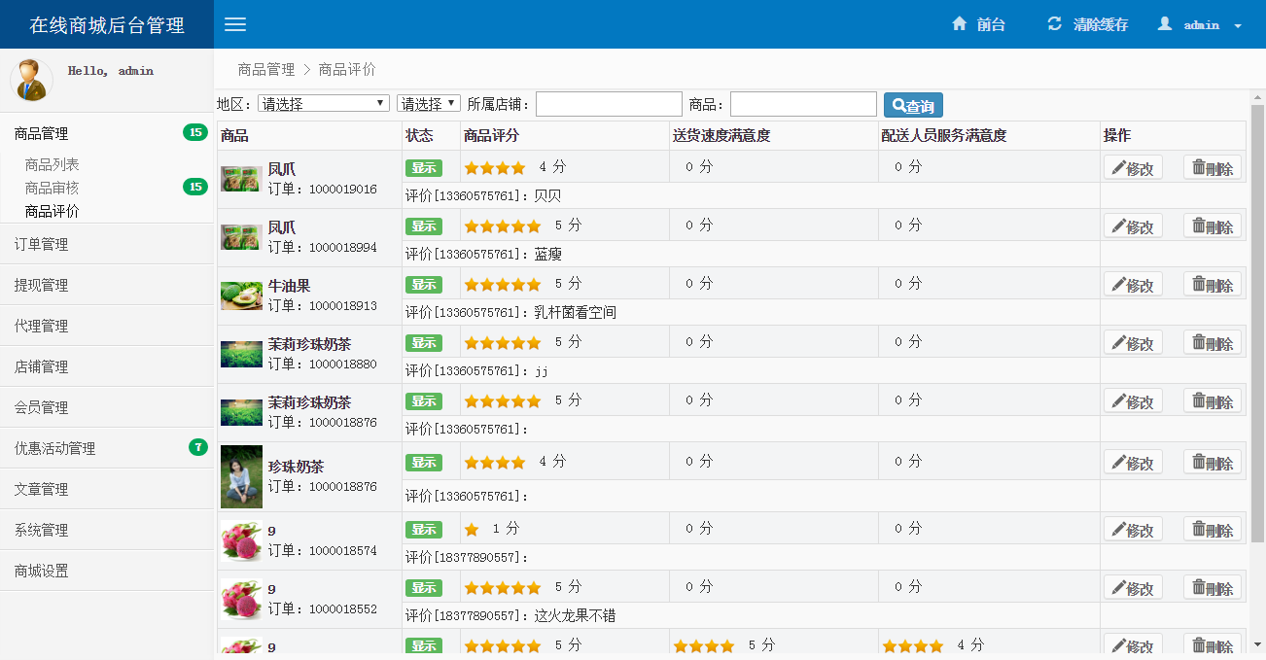Click 修改 button for order 1000018552
The width and height of the screenshot is (1266, 660).
click(x=1133, y=588)
